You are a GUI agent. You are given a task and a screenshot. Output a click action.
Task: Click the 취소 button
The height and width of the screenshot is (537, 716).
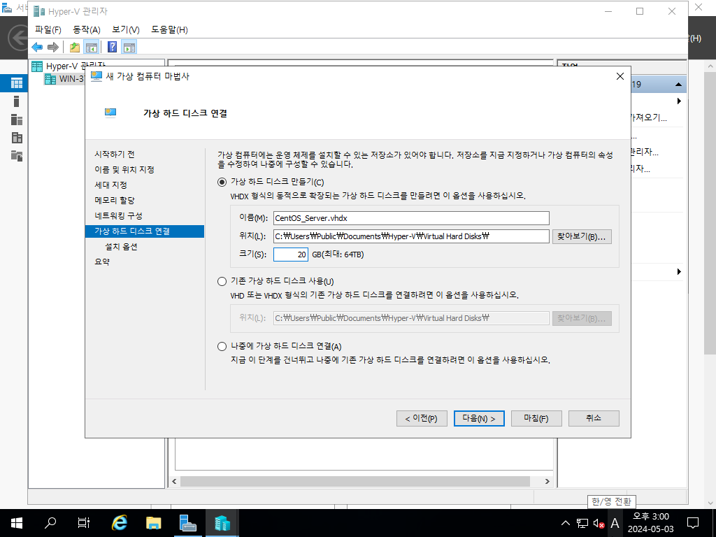594,419
